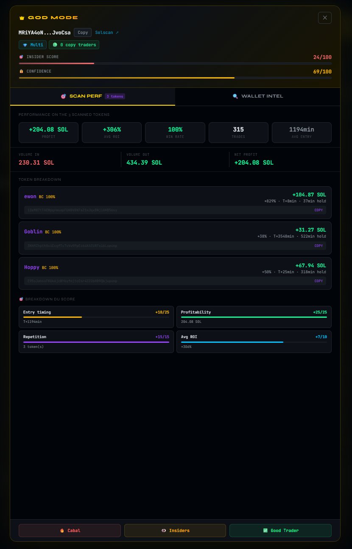Click the Volume Out value 434.39 SOL
The image size is (352, 549).
pos(144,162)
